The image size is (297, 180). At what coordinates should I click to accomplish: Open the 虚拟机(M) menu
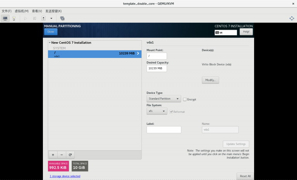(22, 11)
